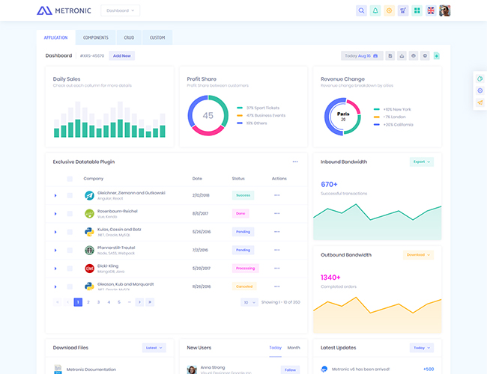This screenshot has height=374, width=487.
Task: Go to page 3 in table pagination
Action: coord(98,302)
